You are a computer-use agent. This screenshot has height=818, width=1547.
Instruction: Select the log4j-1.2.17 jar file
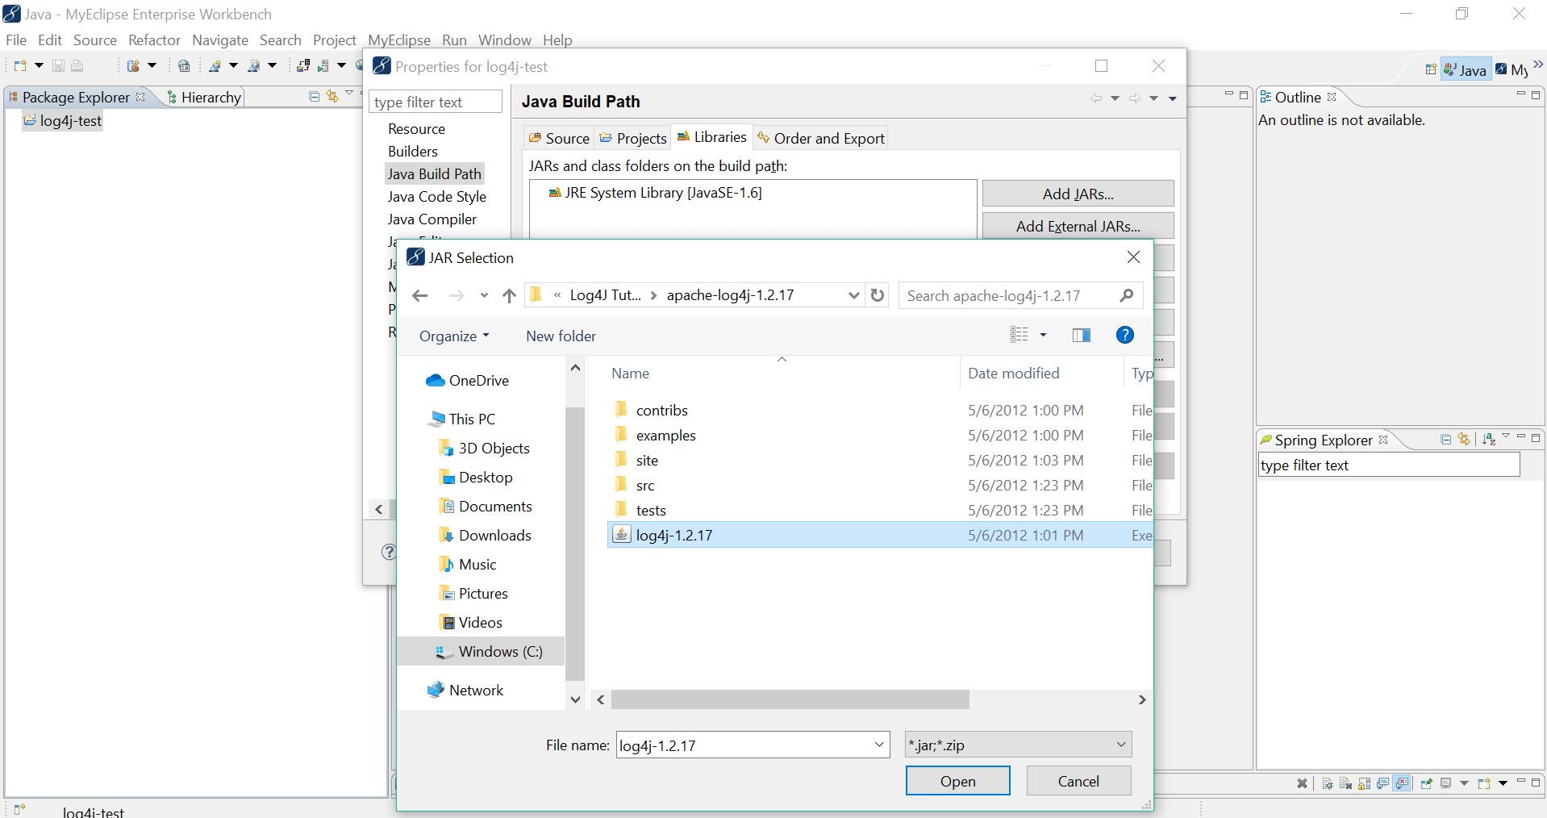pos(879,535)
